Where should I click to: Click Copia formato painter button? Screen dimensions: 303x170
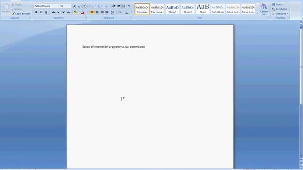point(21,14)
